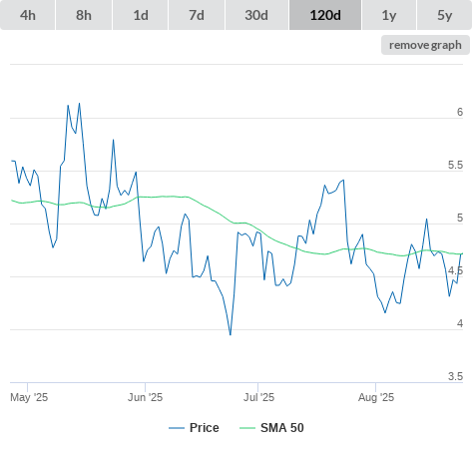Click the remove graph button
The width and height of the screenshot is (473, 454).
tap(425, 45)
